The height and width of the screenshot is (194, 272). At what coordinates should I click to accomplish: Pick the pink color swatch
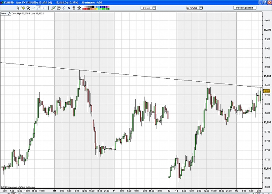coord(109,7)
